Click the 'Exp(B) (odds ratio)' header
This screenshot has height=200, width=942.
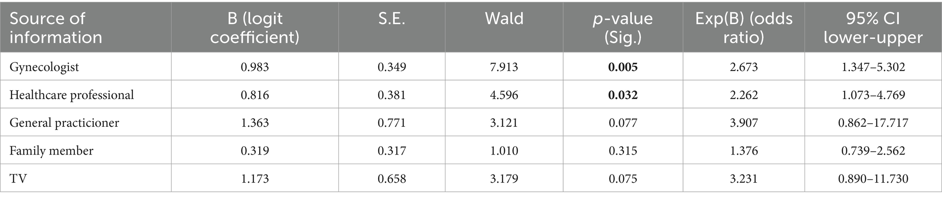(743, 27)
